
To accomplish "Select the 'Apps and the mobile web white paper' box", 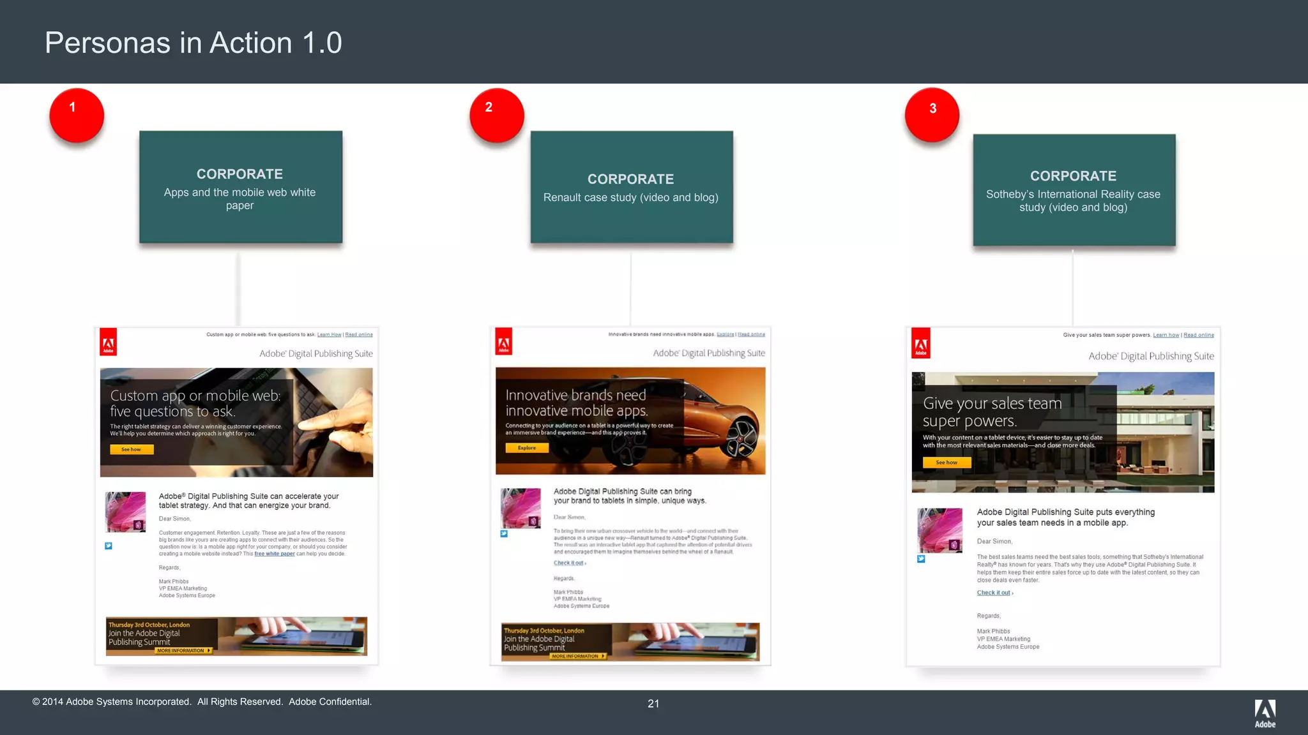I will (241, 187).
